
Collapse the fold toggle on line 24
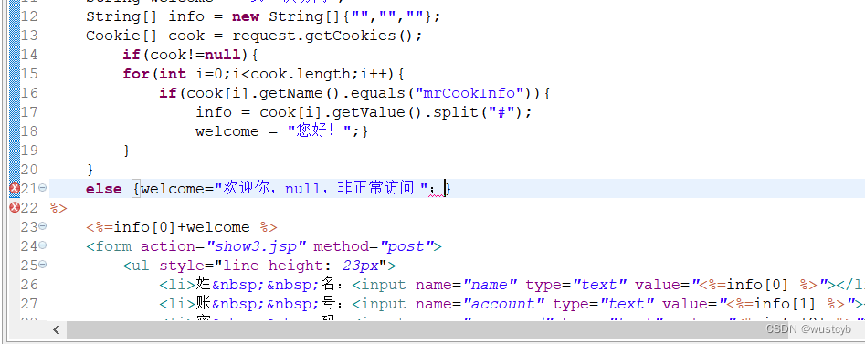[43, 245]
